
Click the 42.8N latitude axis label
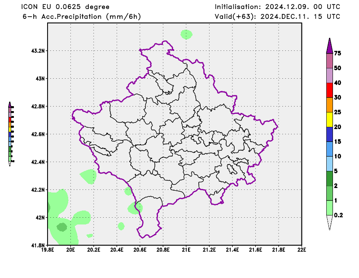[38, 106]
